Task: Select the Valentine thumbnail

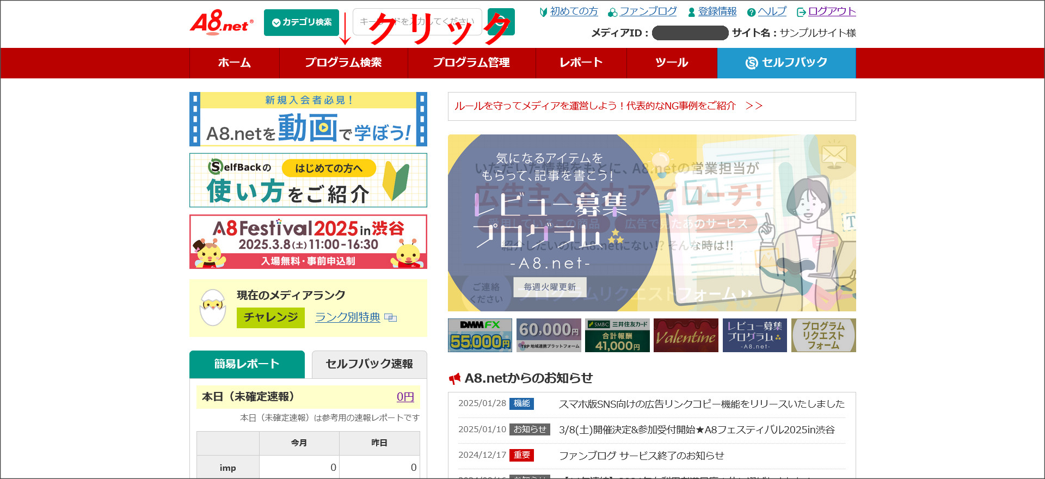Action: click(686, 335)
